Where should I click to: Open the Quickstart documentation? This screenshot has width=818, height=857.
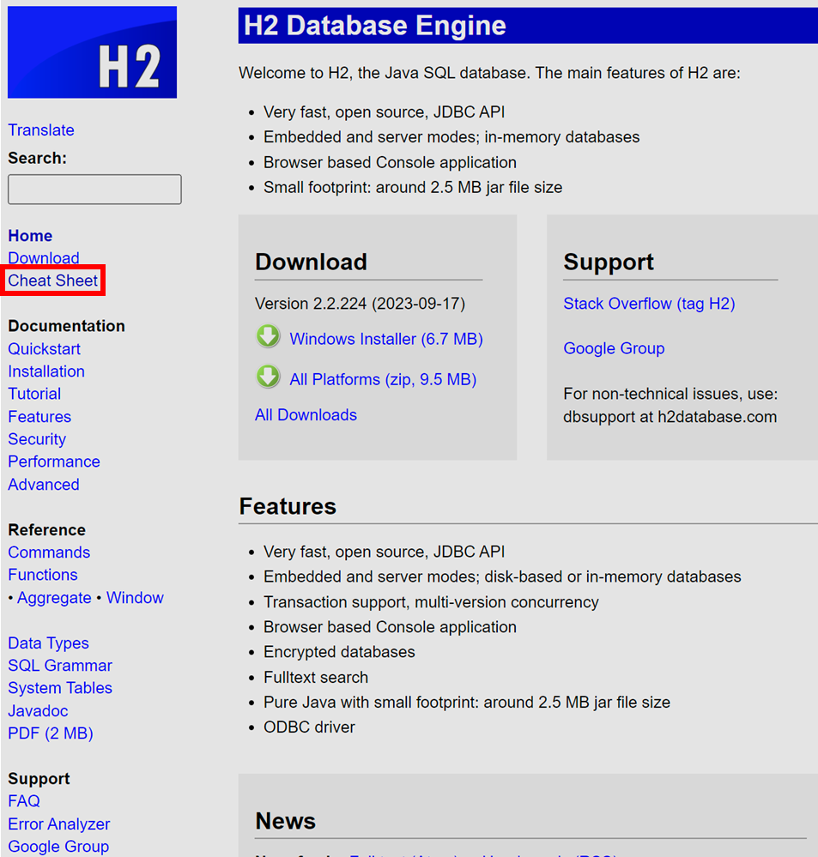[x=45, y=348]
